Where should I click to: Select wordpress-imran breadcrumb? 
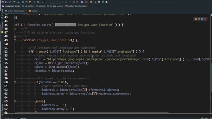point(11,6)
